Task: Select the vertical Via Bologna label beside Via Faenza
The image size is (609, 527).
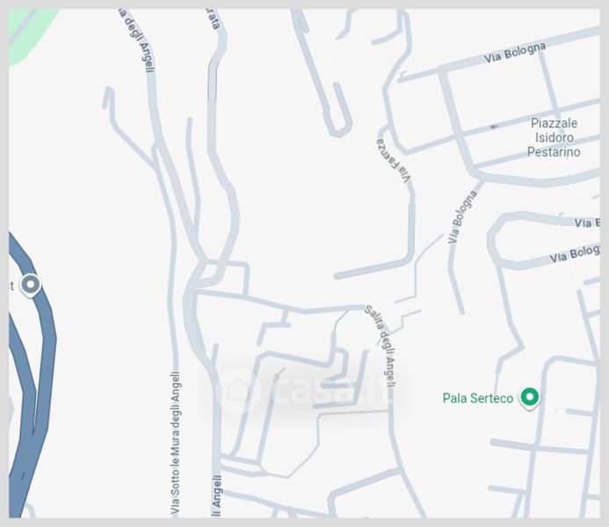Action: click(461, 217)
